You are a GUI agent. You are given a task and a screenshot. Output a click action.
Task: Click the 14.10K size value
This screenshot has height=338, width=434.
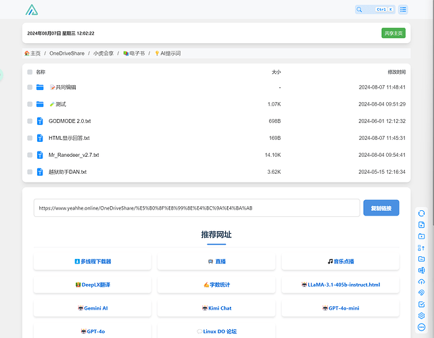272,155
